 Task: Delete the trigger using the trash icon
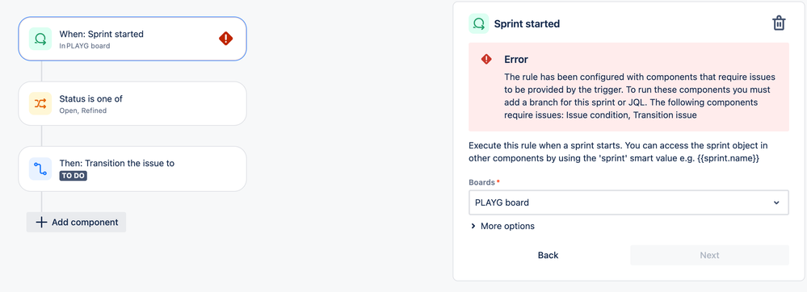coord(779,23)
